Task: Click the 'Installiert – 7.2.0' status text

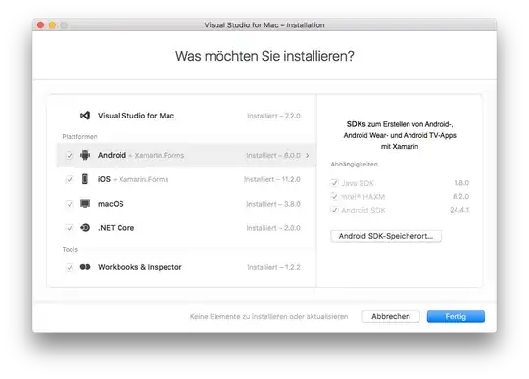Action: click(x=273, y=116)
